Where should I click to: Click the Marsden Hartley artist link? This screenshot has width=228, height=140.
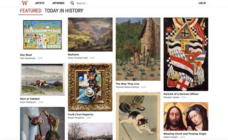tap(171, 98)
